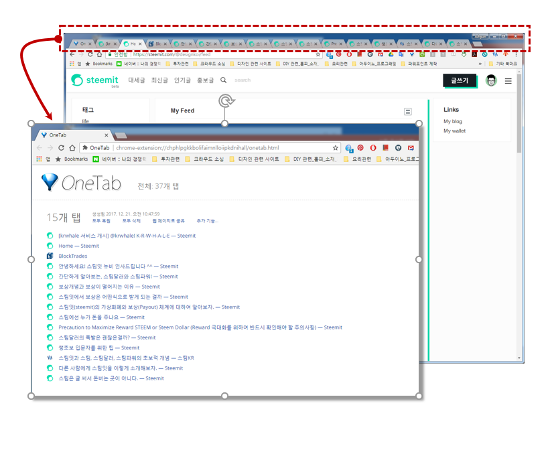
Task: Open Google Drive extension in Steemit window
Action: (391, 54)
